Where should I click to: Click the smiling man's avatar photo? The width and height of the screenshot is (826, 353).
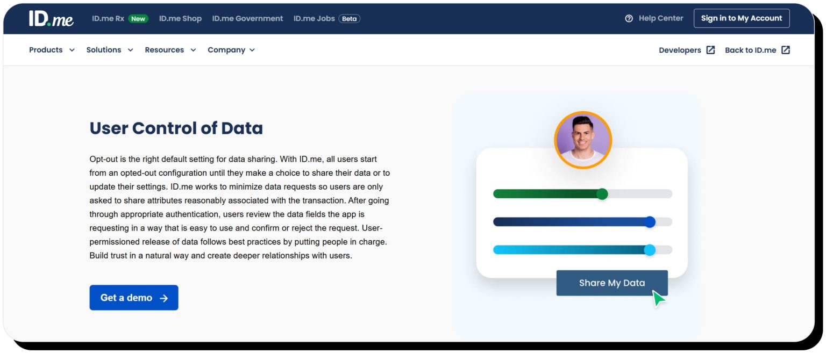click(x=583, y=140)
